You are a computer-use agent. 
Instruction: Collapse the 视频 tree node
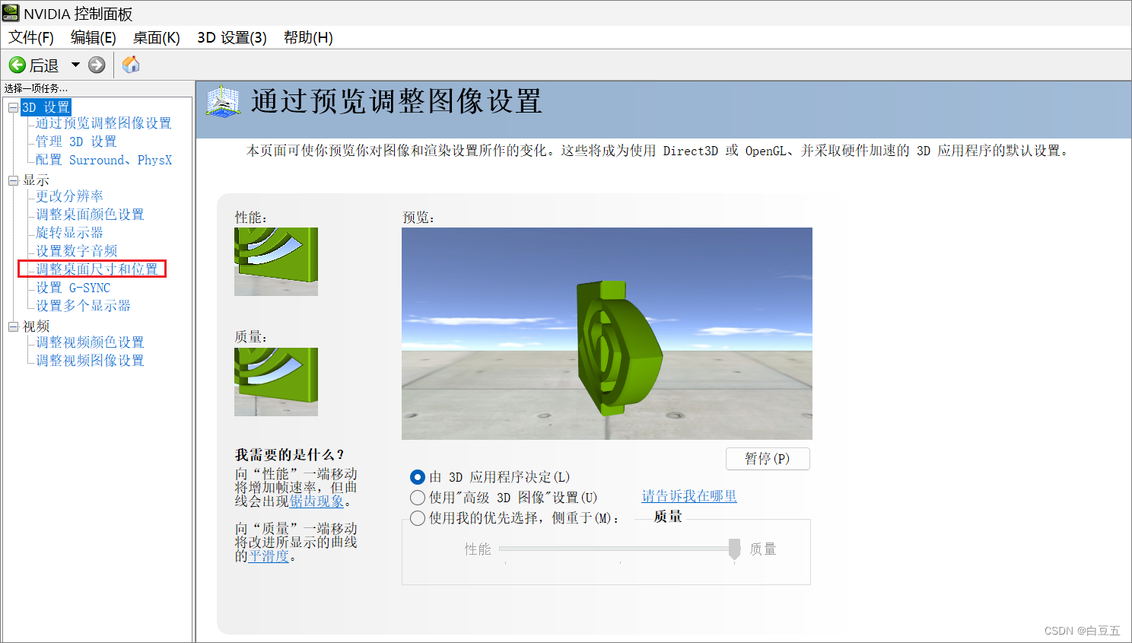click(x=13, y=326)
